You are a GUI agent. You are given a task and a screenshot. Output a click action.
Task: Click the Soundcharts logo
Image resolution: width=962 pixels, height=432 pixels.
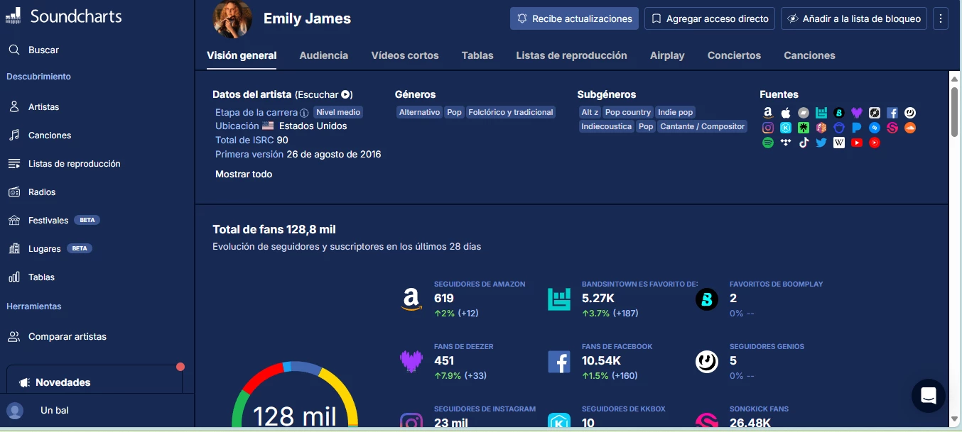64,16
